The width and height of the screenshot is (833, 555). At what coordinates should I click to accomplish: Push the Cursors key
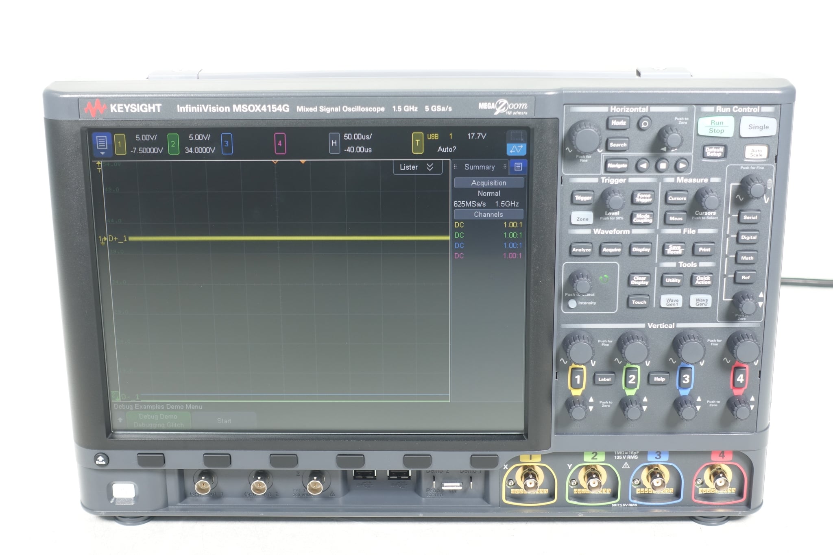point(677,198)
